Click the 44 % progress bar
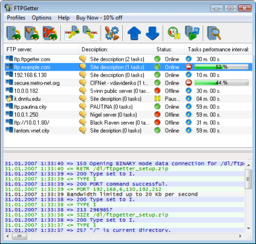 pos(221,82)
